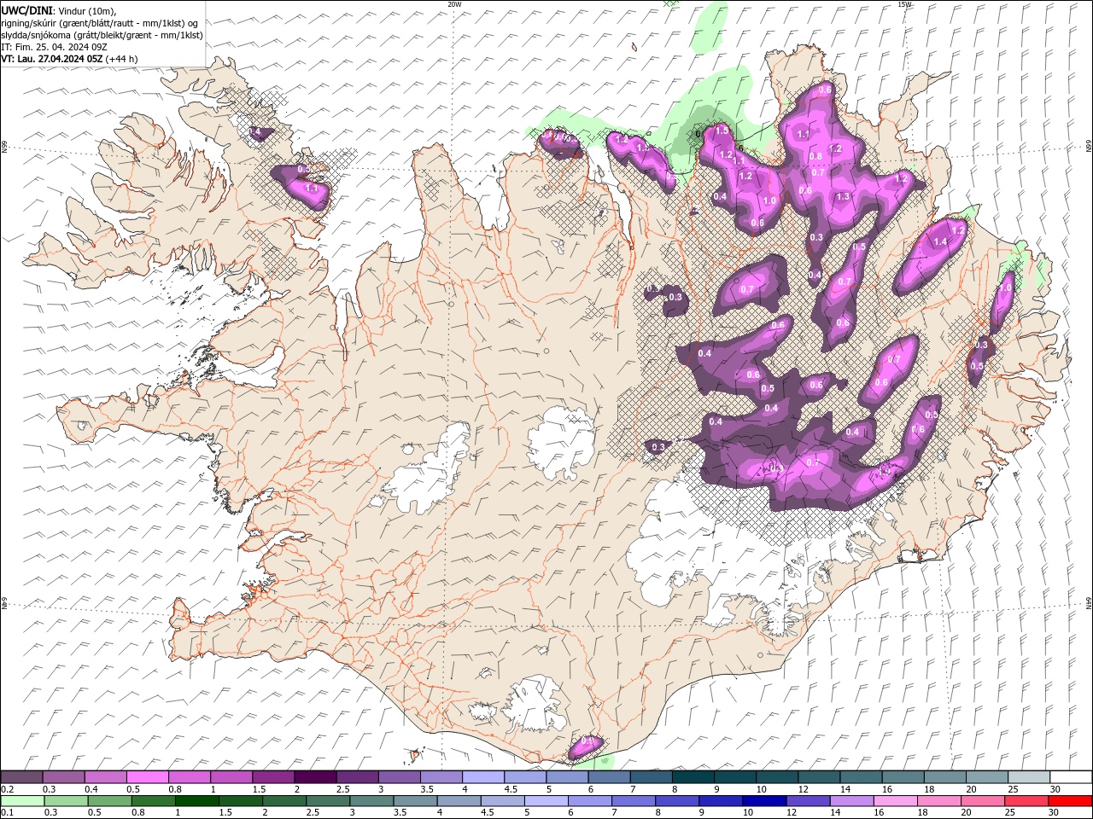Pick the upper legend swatch labeled 0.8
1093x819 pixels.
(x=189, y=777)
